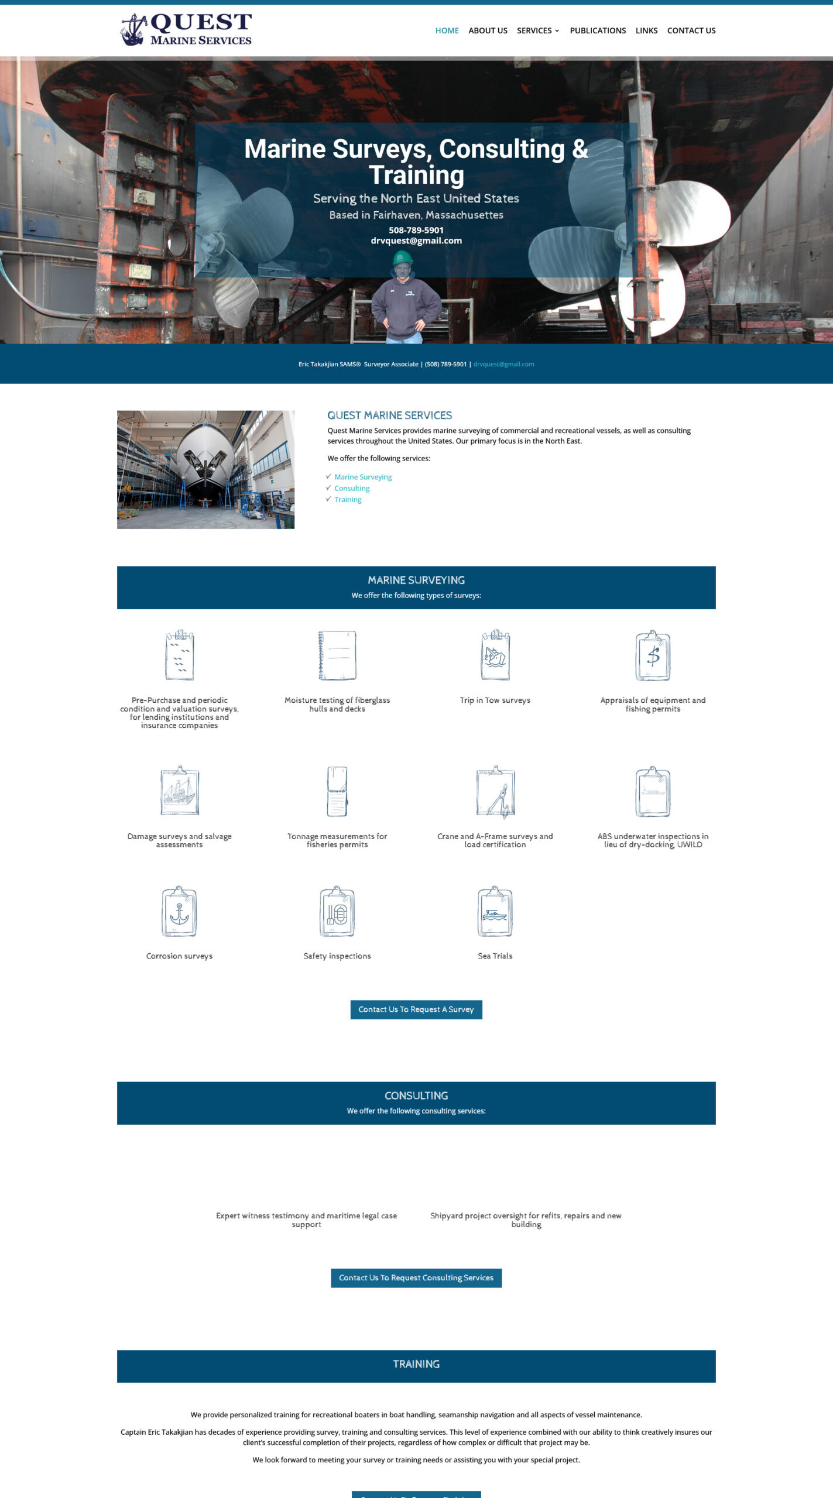Viewport: 833px width, 1498px height.
Task: Expand the Services dropdown menu
Action: pyautogui.click(x=537, y=30)
